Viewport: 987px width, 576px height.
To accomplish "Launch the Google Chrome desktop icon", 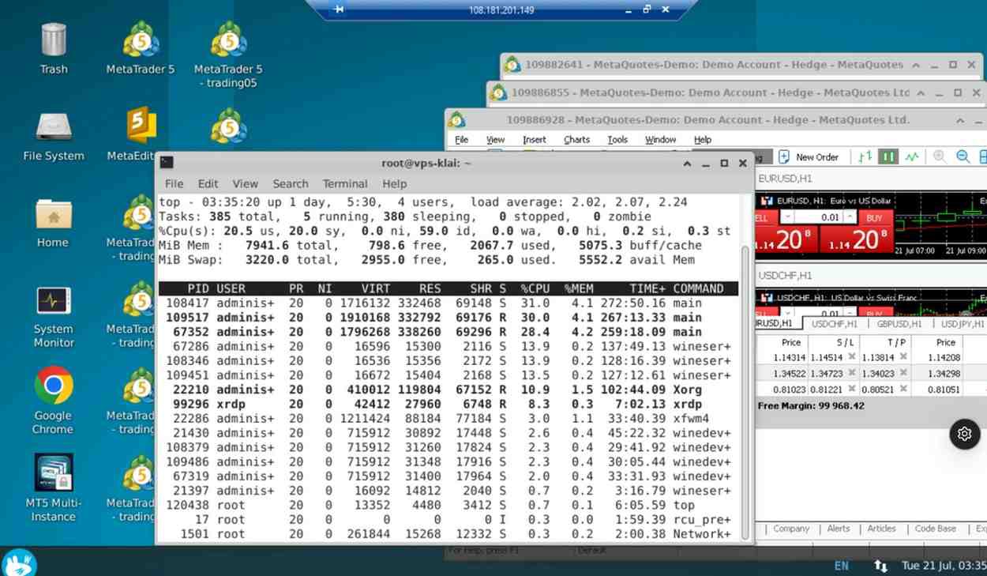I will pos(53,401).
